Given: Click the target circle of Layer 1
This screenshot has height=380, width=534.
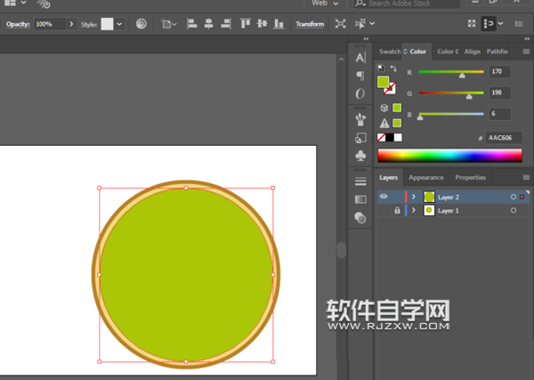Looking at the screenshot, I should [513, 211].
